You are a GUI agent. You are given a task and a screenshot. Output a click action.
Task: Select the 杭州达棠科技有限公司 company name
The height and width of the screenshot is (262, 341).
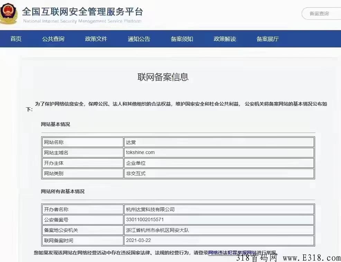tap(150, 209)
